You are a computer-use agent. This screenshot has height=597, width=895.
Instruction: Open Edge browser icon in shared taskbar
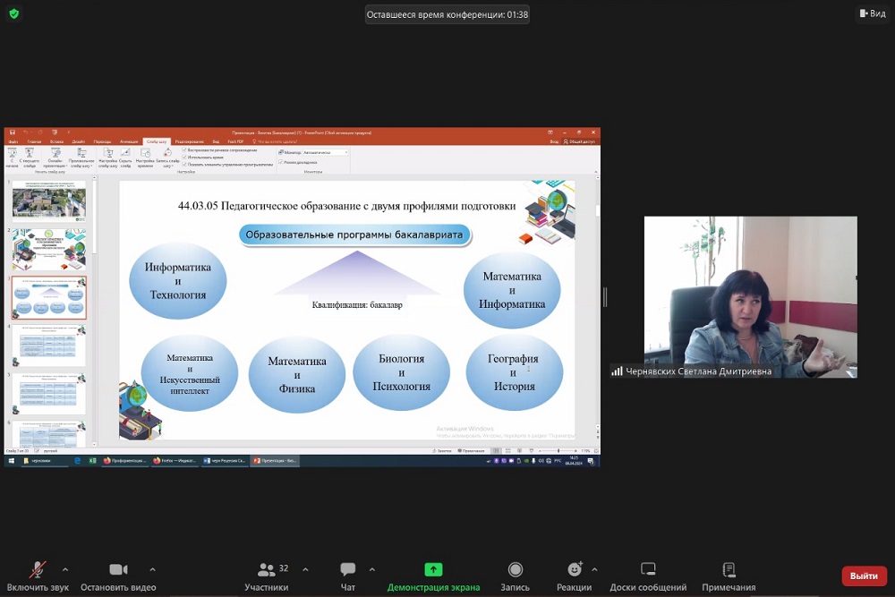pyautogui.click(x=78, y=461)
